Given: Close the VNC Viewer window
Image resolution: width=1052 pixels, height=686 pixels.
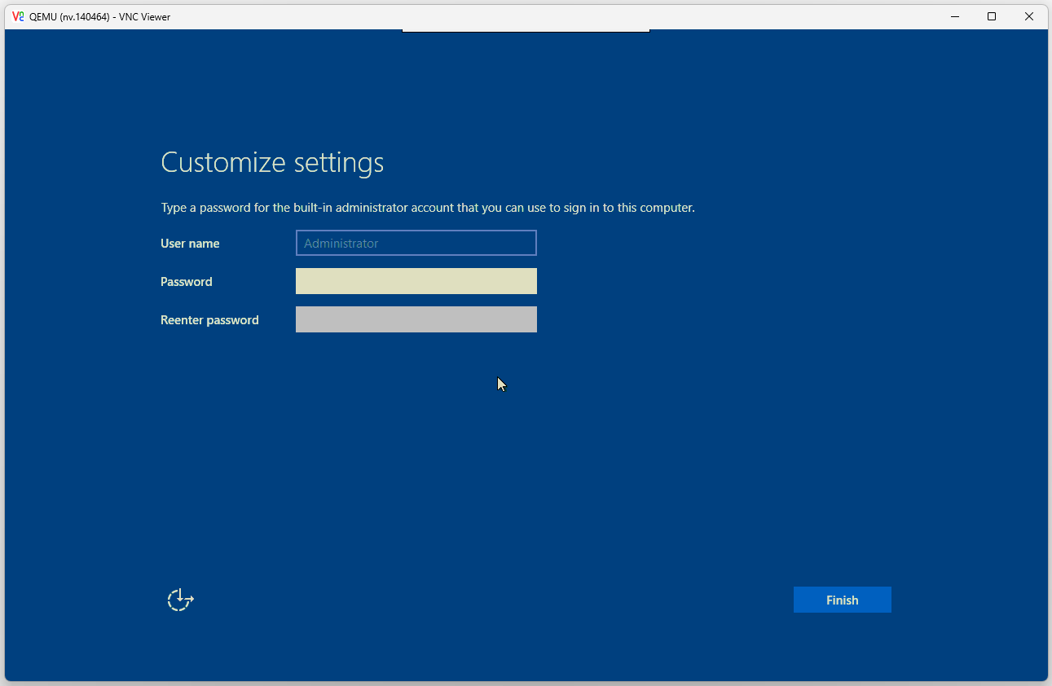Looking at the screenshot, I should point(1029,16).
